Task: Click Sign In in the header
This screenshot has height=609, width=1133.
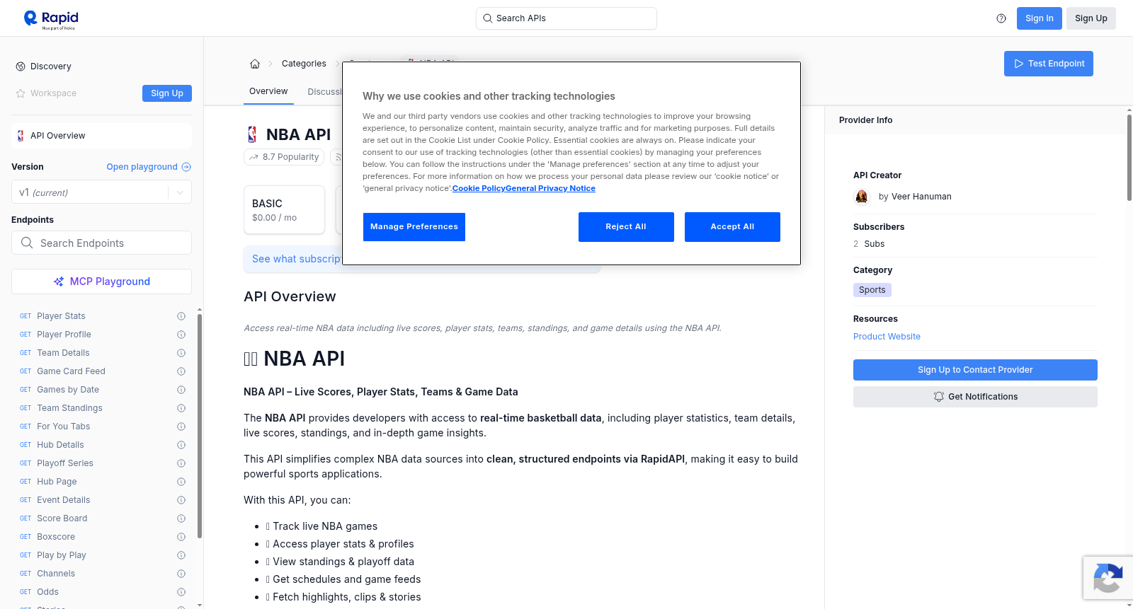Action: (x=1040, y=18)
